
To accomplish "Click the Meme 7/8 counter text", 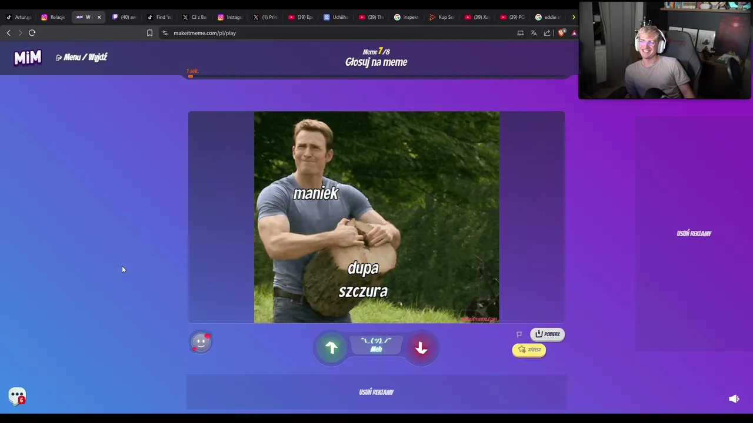I will [376, 52].
